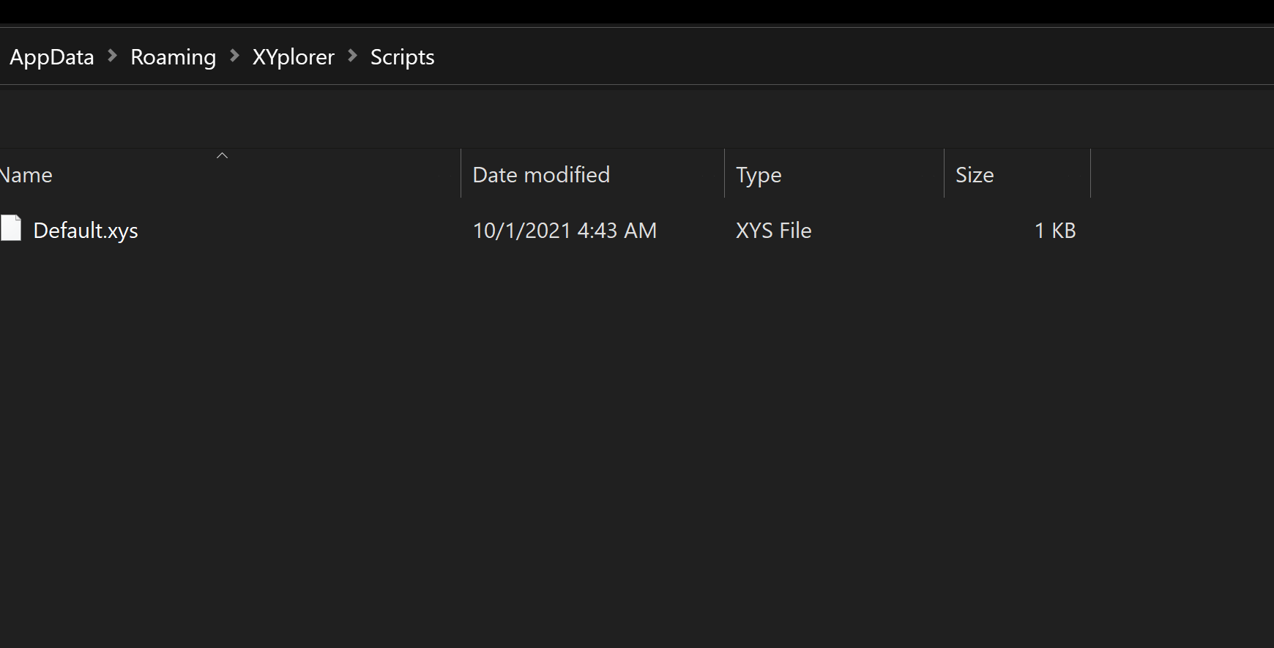This screenshot has height=648, width=1274.
Task: Sort files by the Type column
Action: coord(759,174)
